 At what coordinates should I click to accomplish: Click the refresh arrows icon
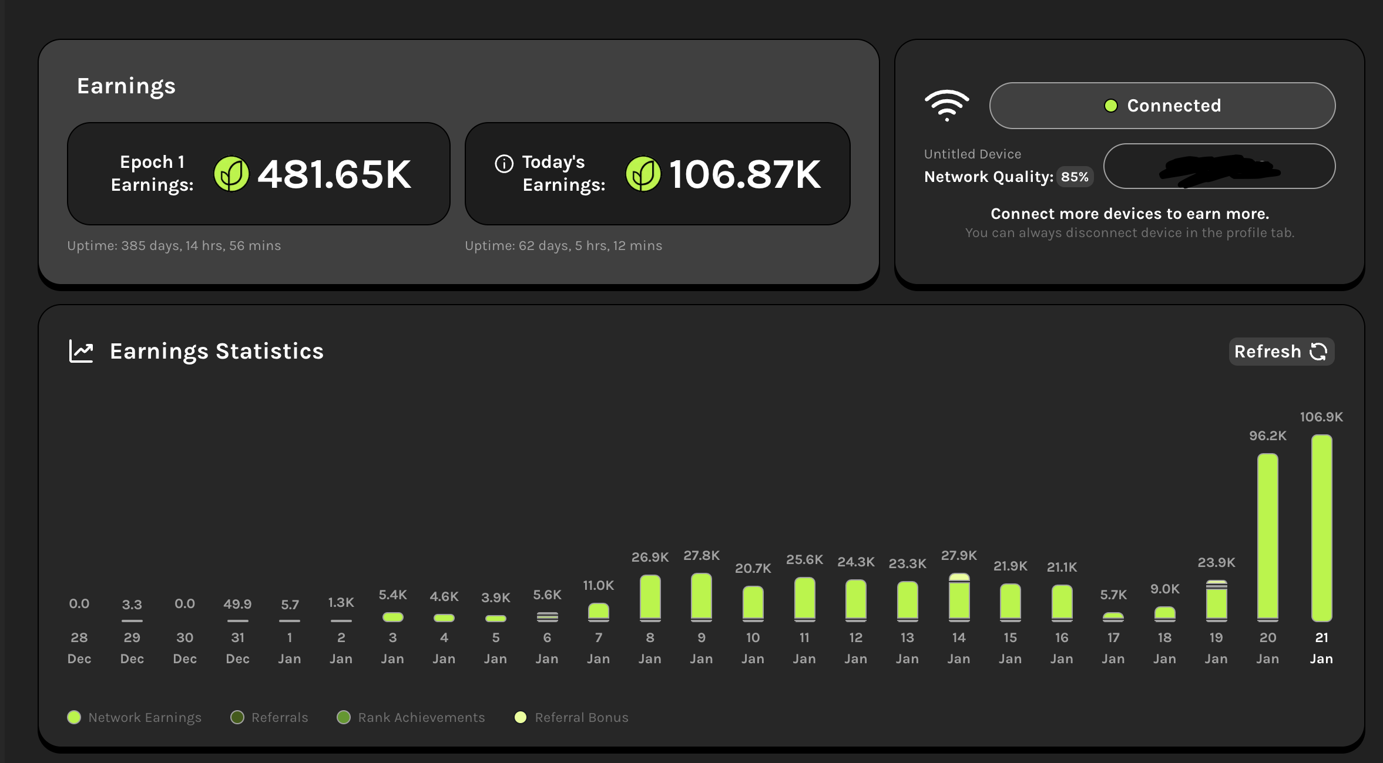pyautogui.click(x=1318, y=352)
